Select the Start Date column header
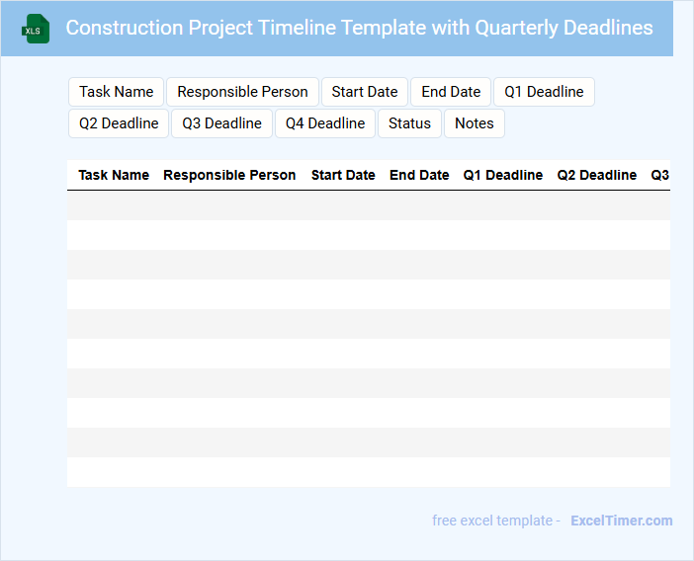Image resolution: width=694 pixels, height=561 pixels. pos(343,175)
